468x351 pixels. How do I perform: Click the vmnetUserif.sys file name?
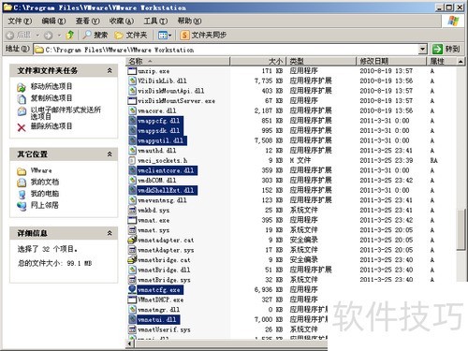pos(164,329)
